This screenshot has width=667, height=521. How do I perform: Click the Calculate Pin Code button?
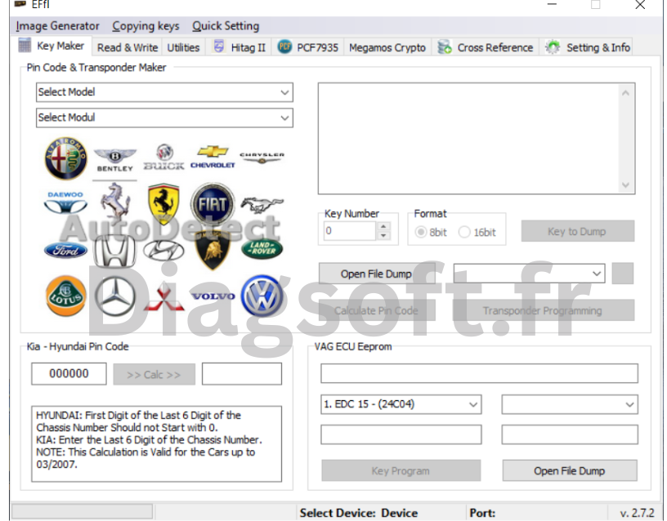coord(377,310)
